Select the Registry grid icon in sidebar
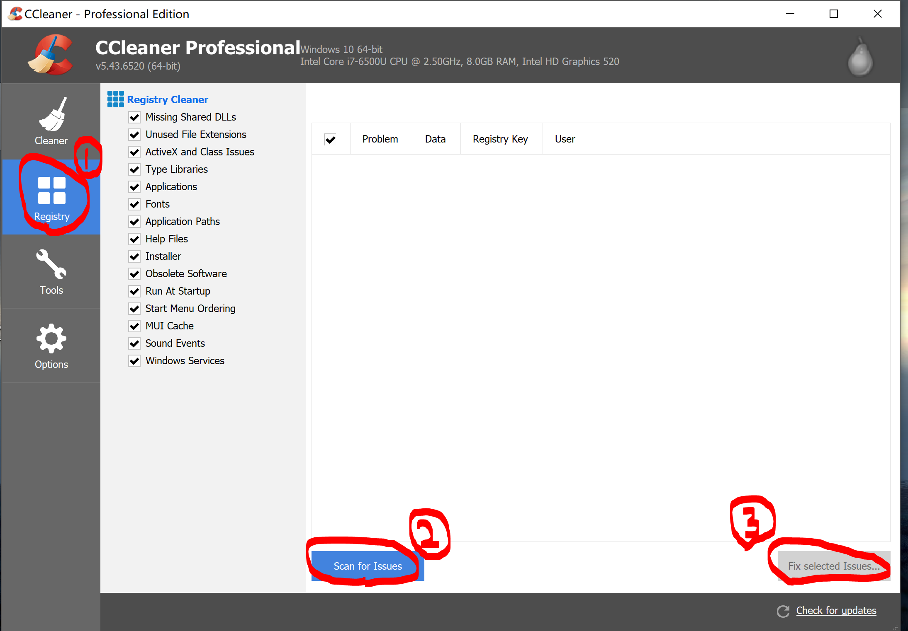908x631 pixels. [x=51, y=191]
